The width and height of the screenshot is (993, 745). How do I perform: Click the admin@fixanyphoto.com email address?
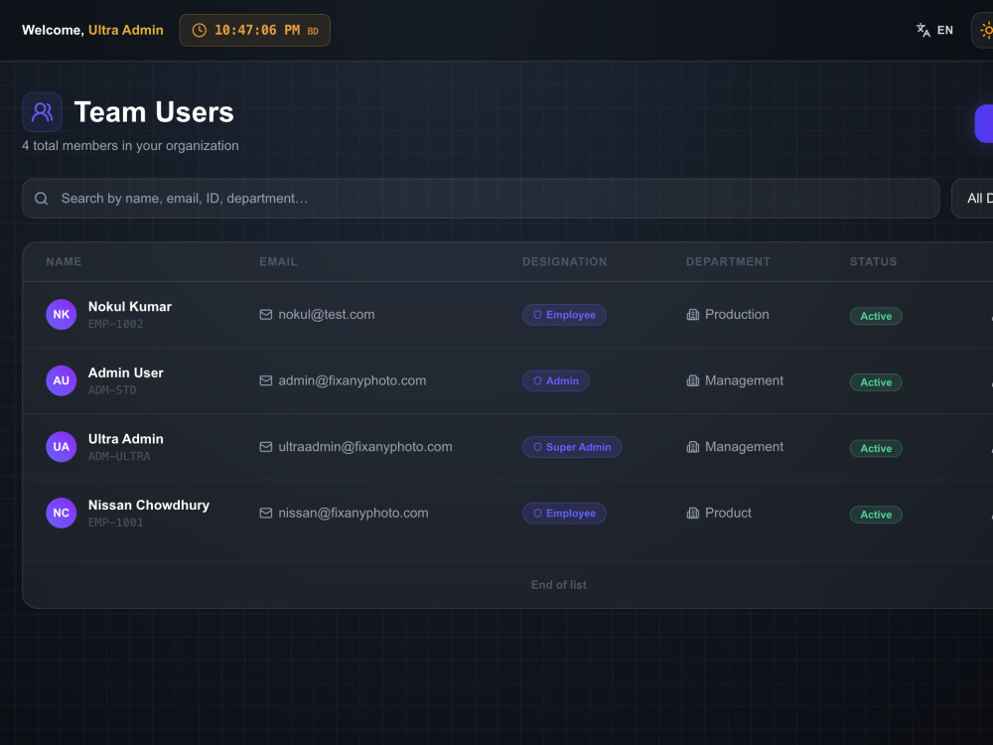353,380
